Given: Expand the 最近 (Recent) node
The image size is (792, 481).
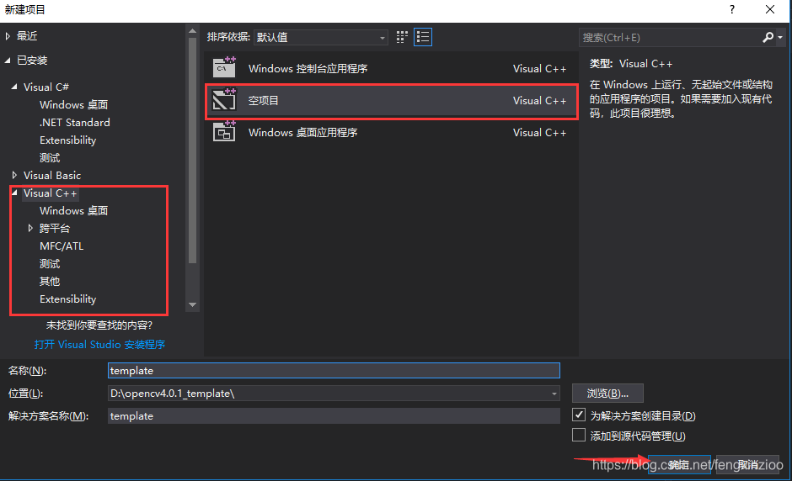Looking at the screenshot, I should [x=8, y=36].
